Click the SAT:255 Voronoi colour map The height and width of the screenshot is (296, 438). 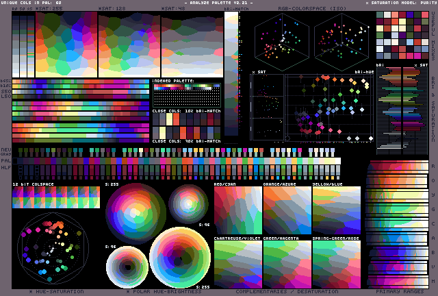[66, 45]
